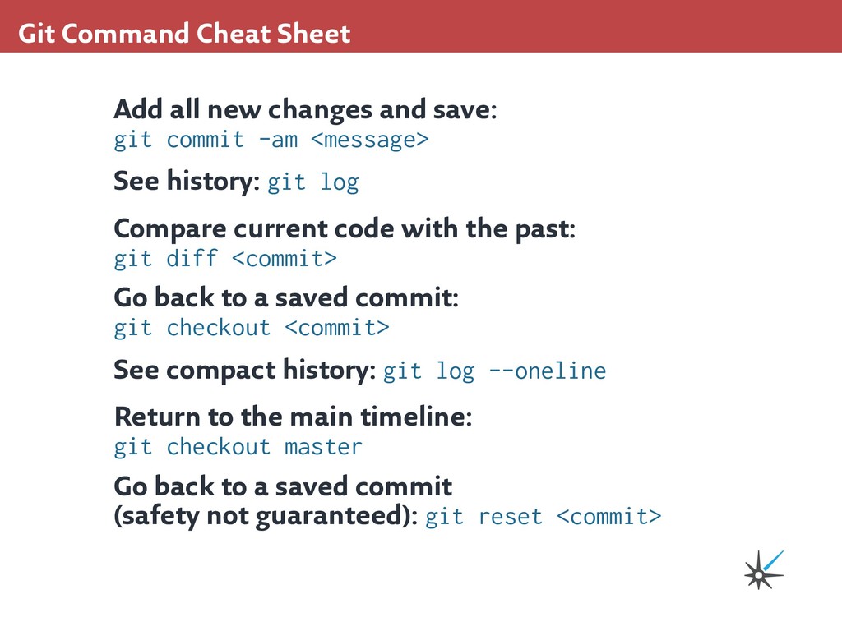Click the '(safety not guaranteed):' text
This screenshot has height=631, width=842.
[x=266, y=517]
